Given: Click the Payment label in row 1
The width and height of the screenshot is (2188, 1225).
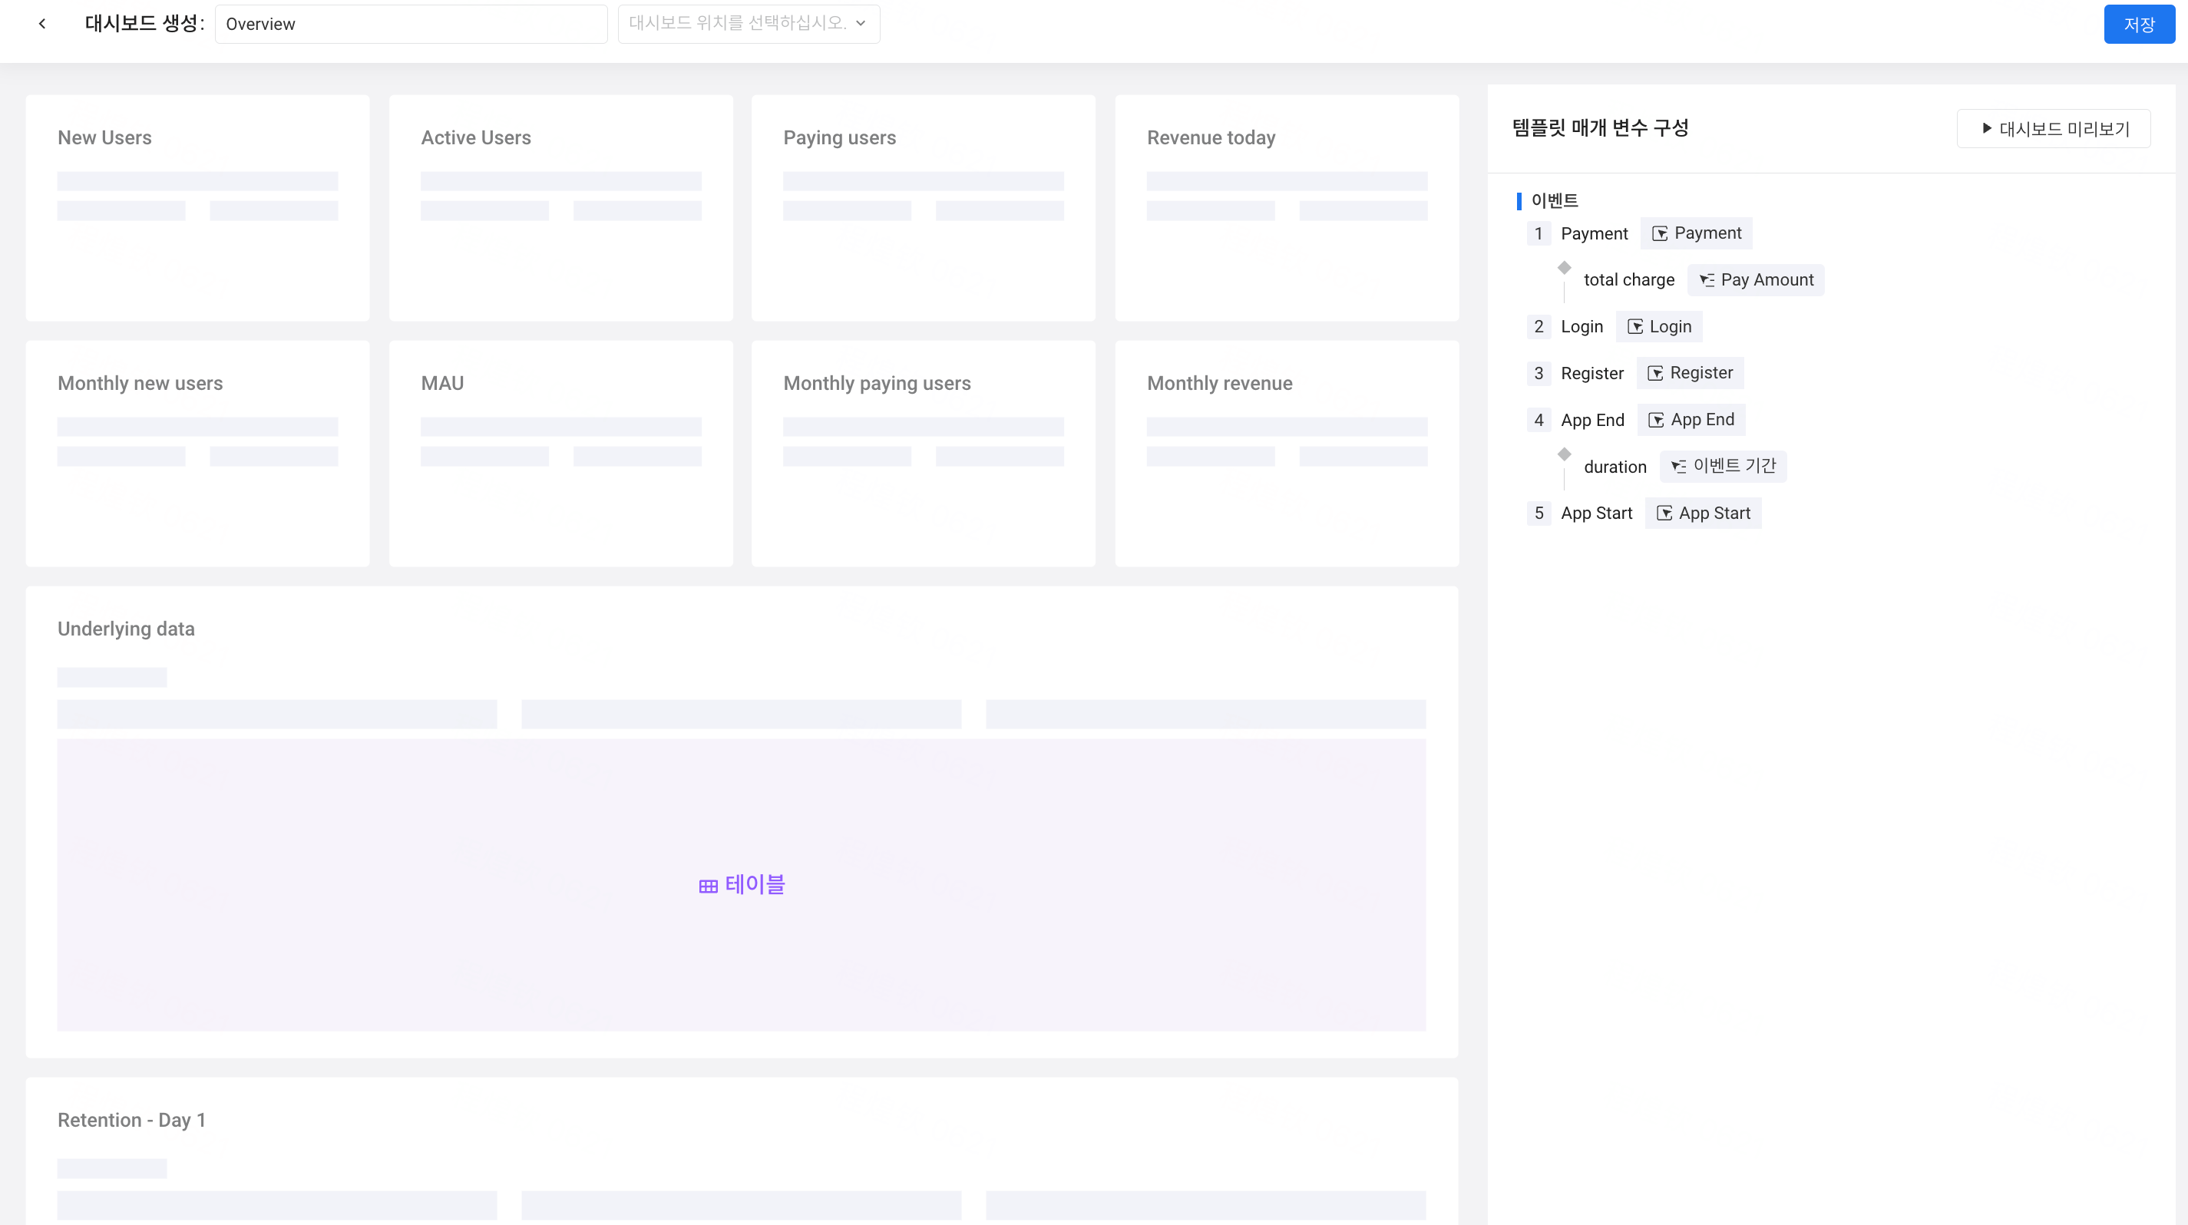Looking at the screenshot, I should 1595,233.
